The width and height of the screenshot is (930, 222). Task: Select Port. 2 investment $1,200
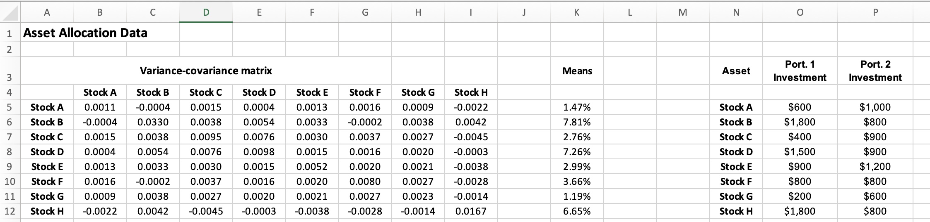pyautogui.click(x=875, y=167)
